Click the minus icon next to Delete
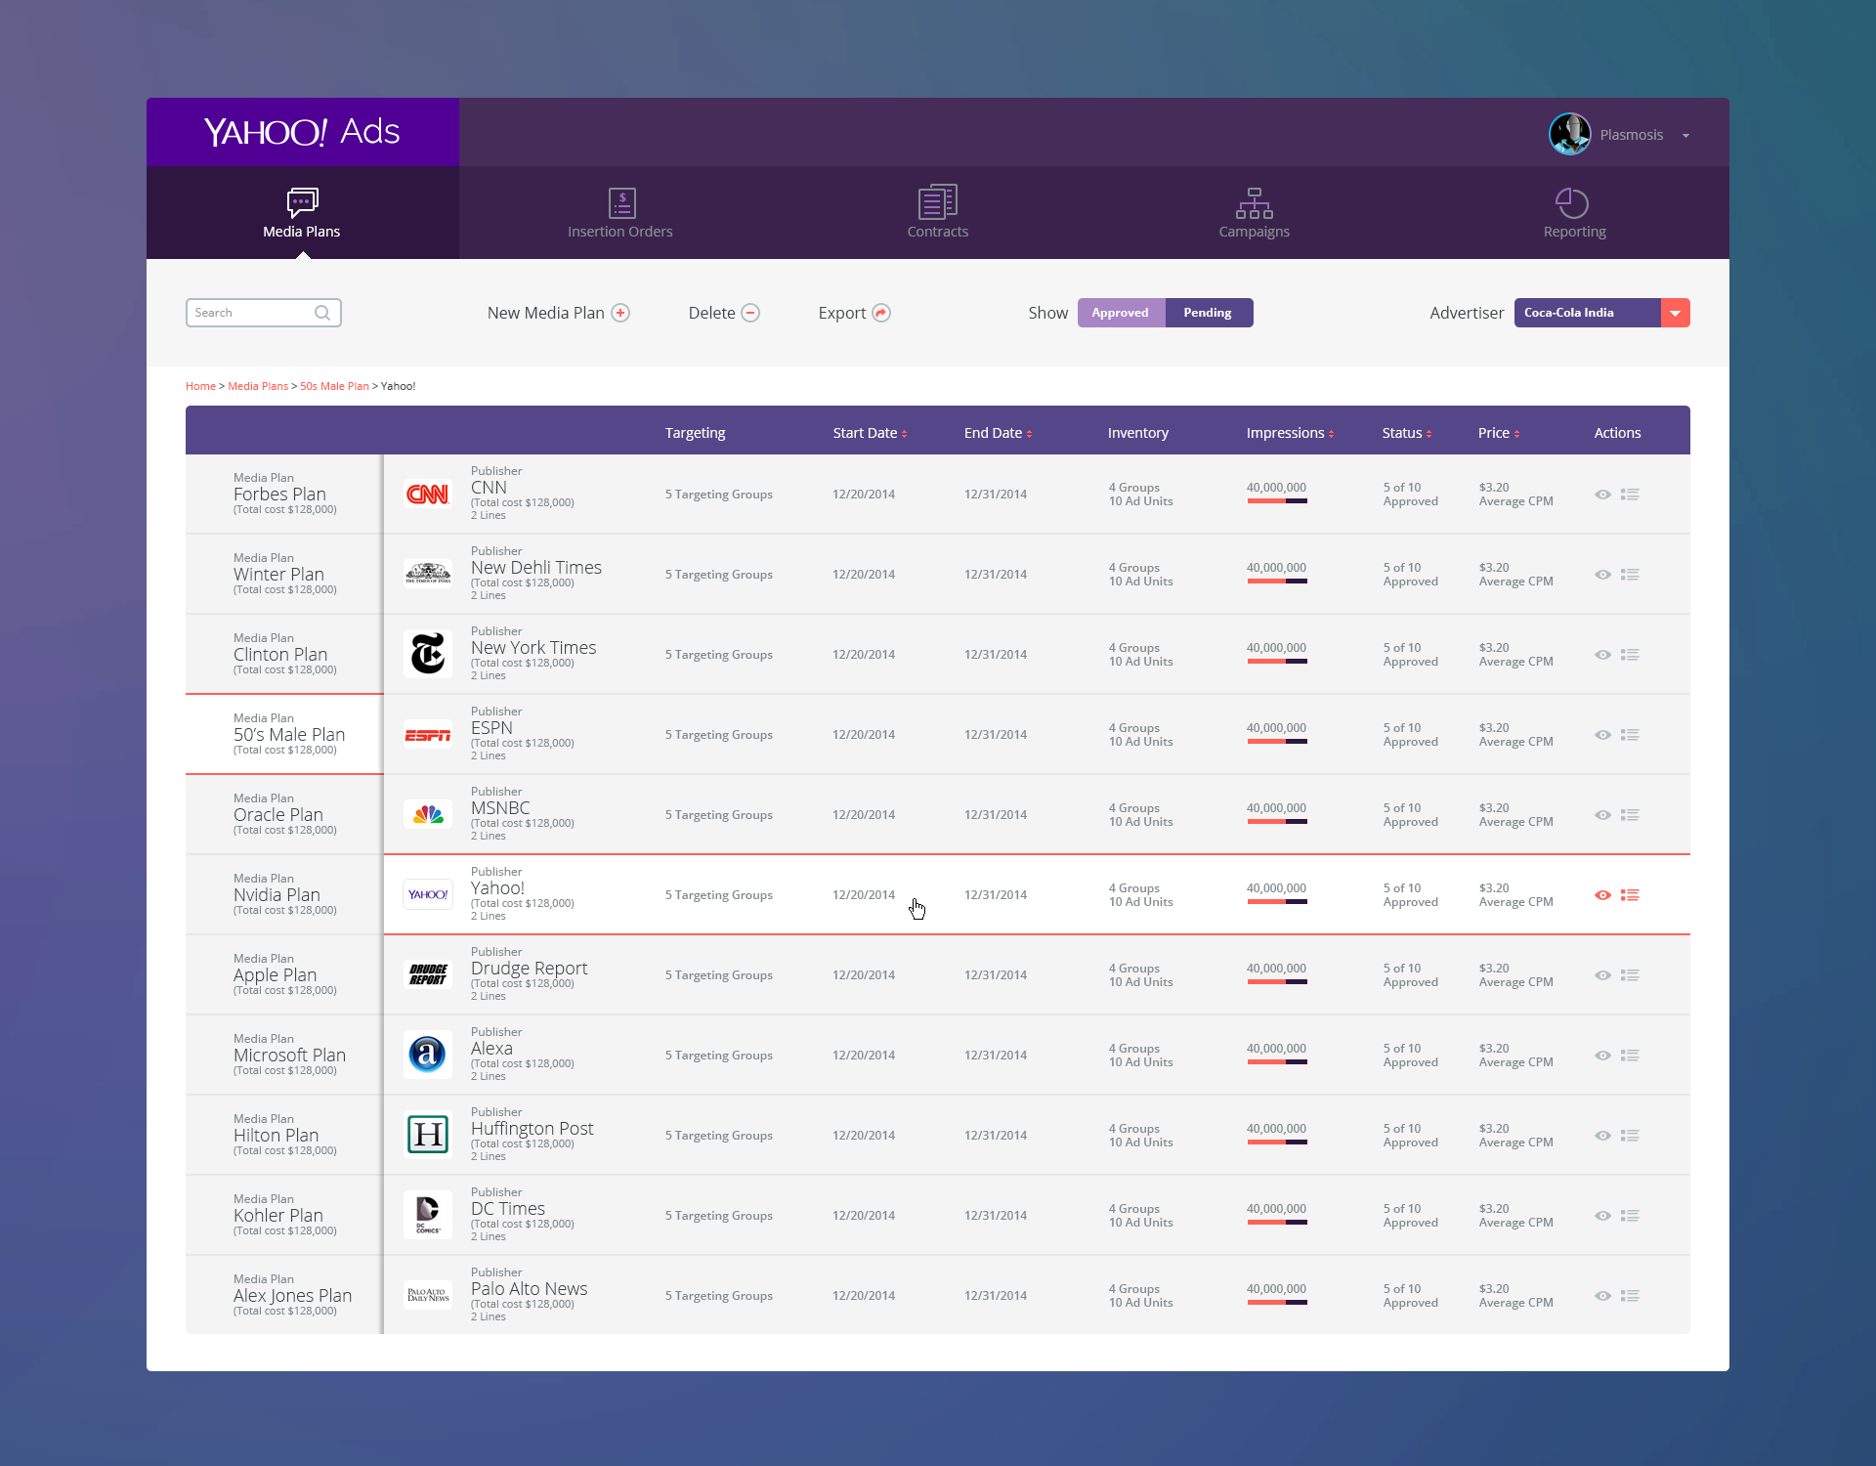 coord(750,313)
